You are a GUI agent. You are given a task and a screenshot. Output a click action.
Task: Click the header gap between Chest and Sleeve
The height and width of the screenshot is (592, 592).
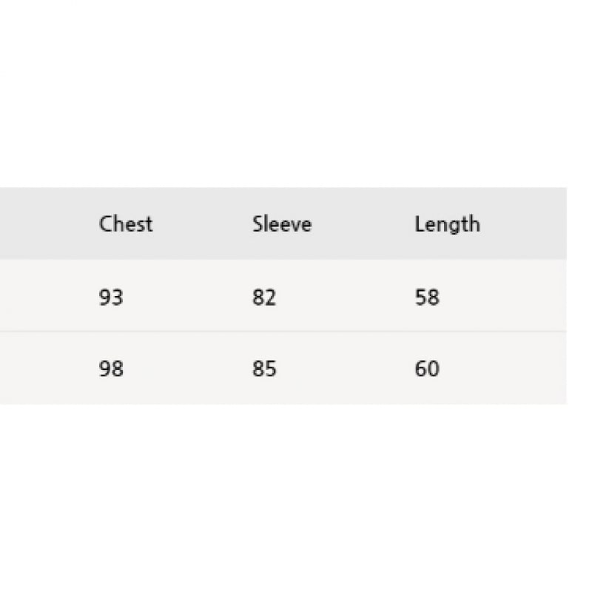point(203,223)
